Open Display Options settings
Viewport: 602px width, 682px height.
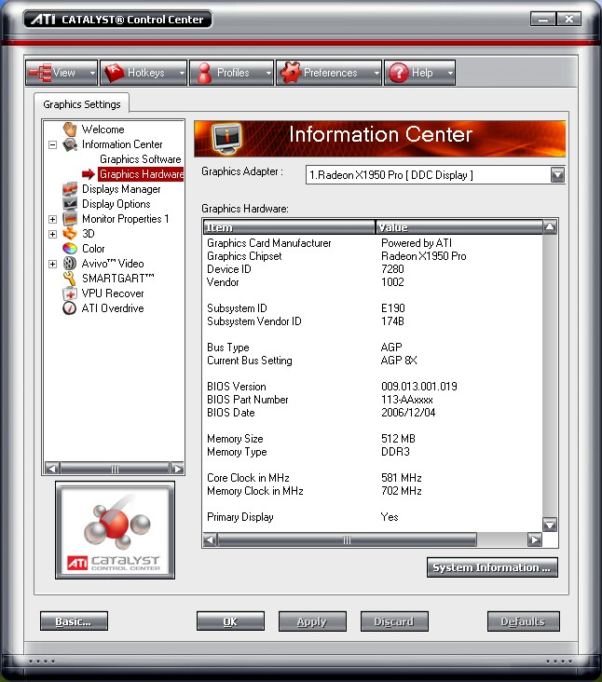coord(116,204)
